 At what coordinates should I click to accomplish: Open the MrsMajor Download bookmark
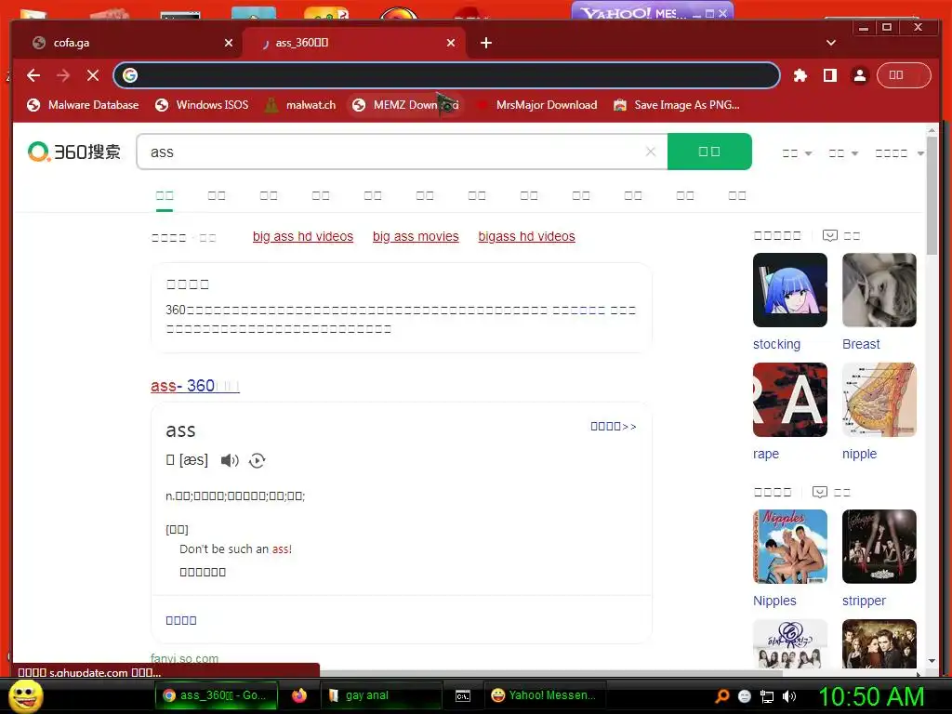coord(537,105)
